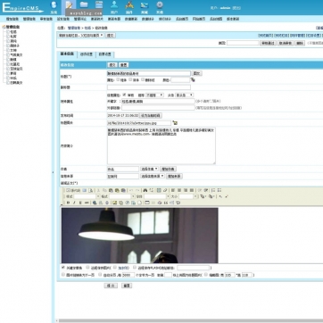Uncheck the 关键字替换 checkbox below the editor
323x323 pixels.
click(63, 268)
